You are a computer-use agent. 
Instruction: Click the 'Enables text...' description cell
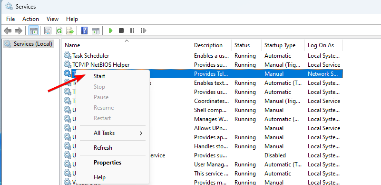click(211, 83)
